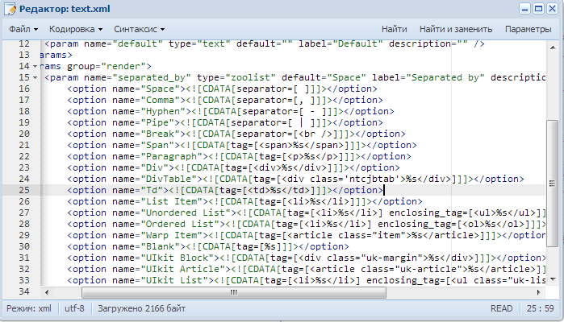Click the Найти button
The image size is (564, 322).
tap(394, 29)
